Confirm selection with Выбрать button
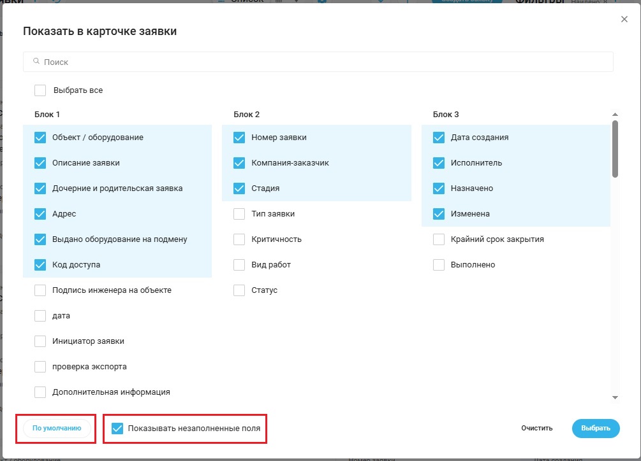This screenshot has height=461, width=641. click(x=595, y=429)
